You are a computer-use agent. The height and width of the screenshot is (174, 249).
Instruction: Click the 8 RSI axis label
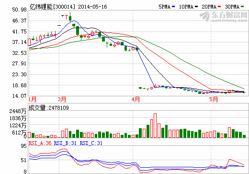point(25,172)
